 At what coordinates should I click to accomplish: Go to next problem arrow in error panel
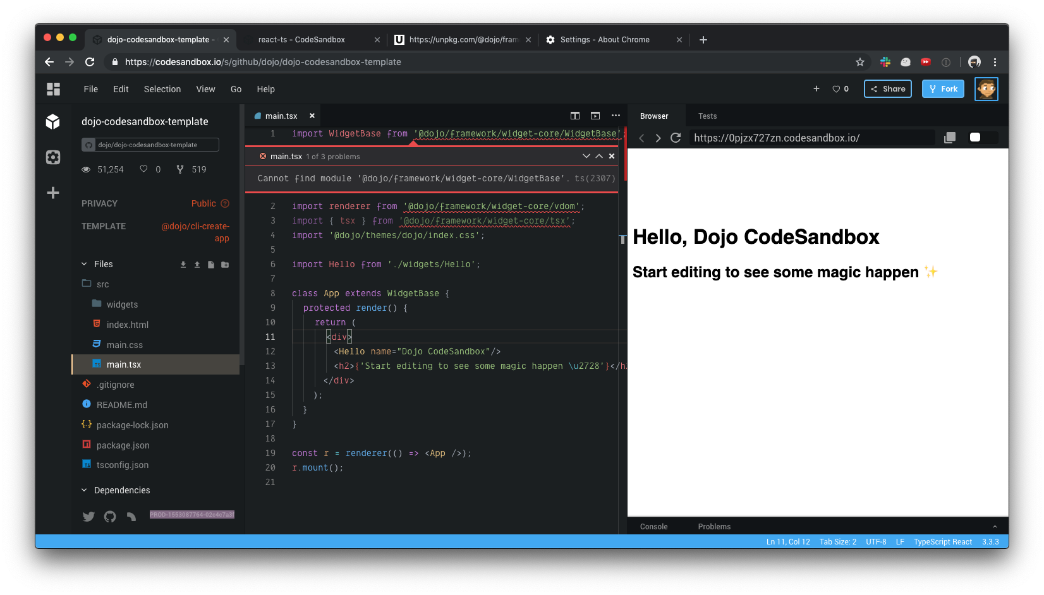(586, 156)
